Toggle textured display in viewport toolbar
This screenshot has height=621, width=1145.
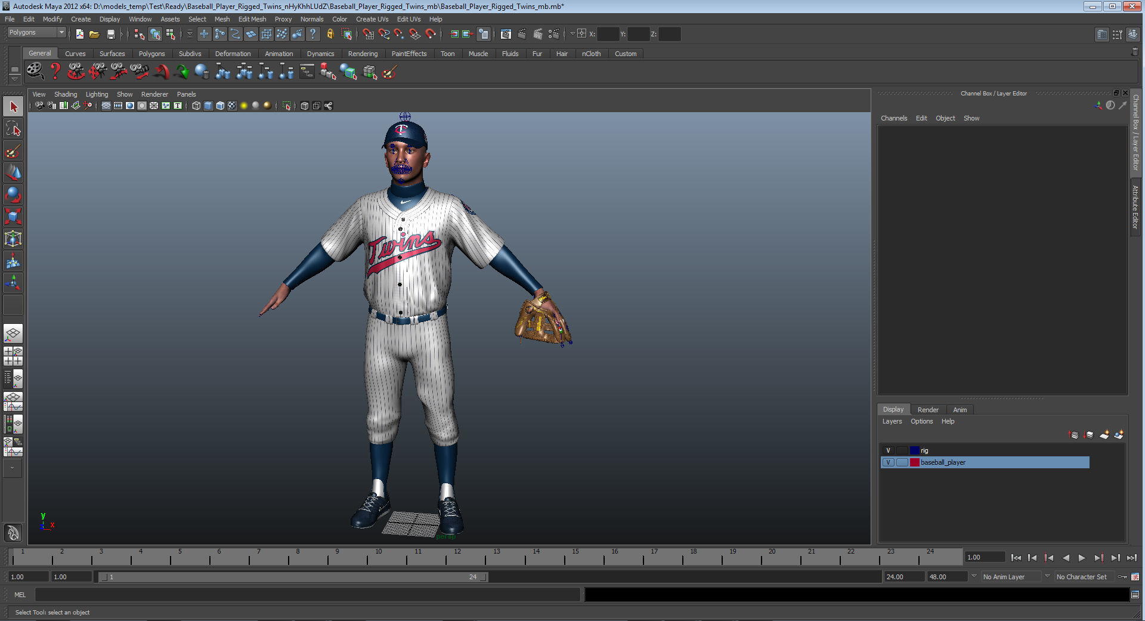pos(232,106)
